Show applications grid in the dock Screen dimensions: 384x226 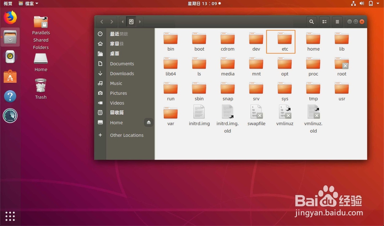point(10,216)
